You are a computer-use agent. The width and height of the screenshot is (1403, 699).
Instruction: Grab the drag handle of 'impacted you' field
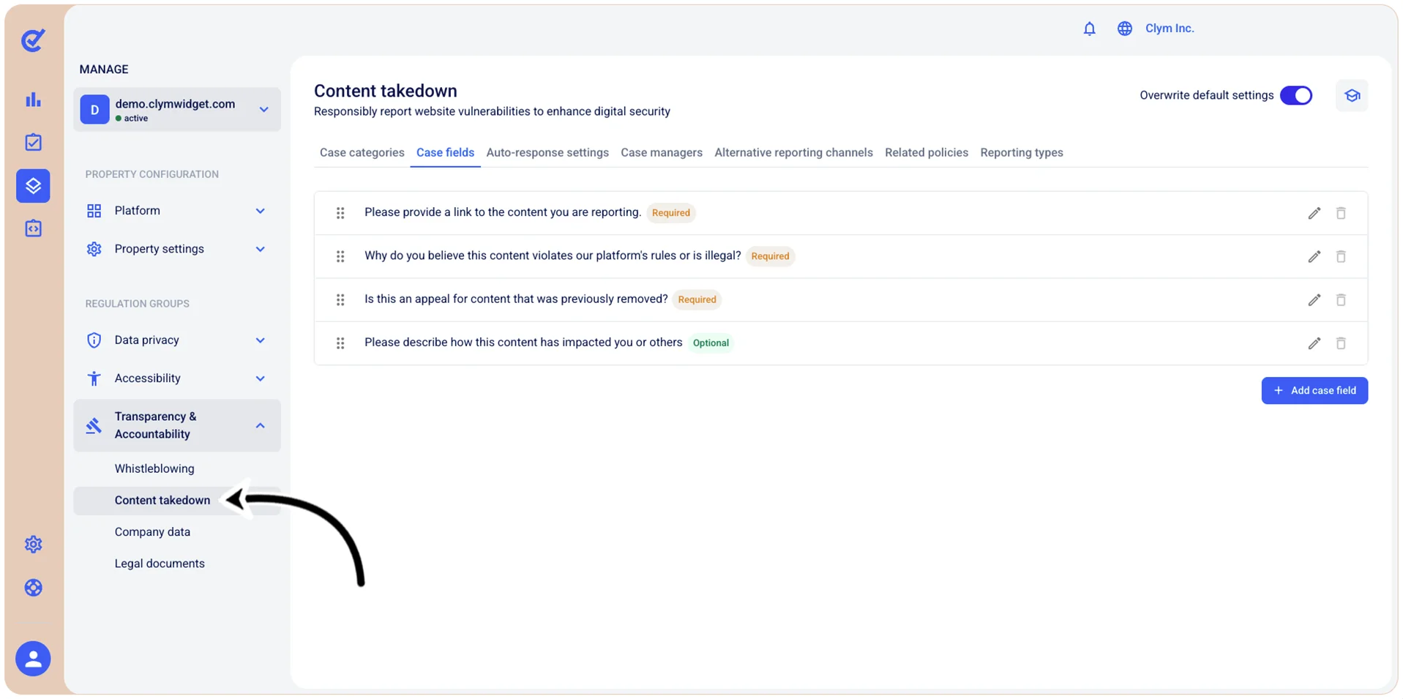click(340, 343)
